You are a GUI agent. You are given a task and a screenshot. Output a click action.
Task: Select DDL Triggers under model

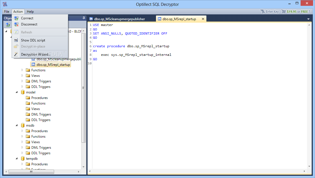click(41, 120)
